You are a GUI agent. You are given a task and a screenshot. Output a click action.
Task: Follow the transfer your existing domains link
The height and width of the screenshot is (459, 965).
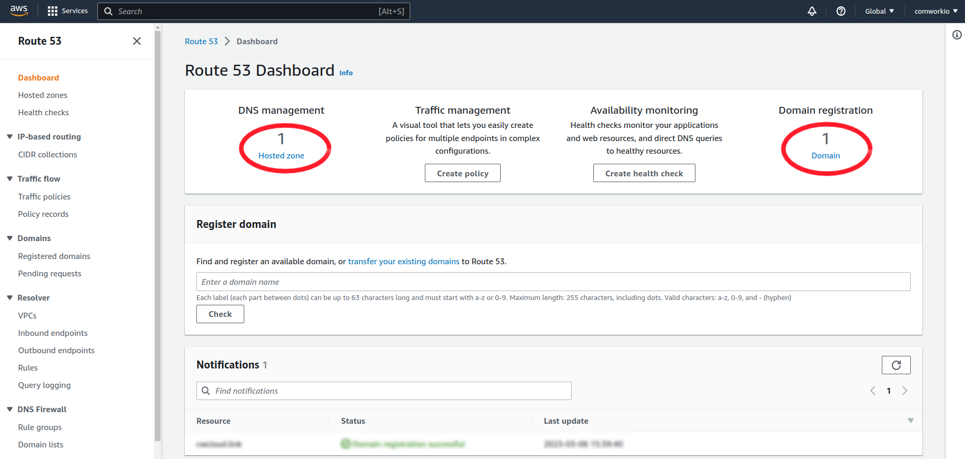tap(403, 262)
